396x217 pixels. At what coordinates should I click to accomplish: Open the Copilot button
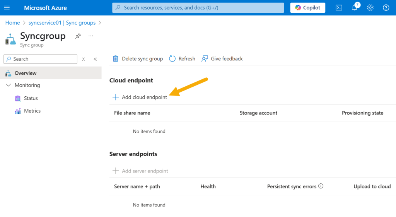point(307,8)
